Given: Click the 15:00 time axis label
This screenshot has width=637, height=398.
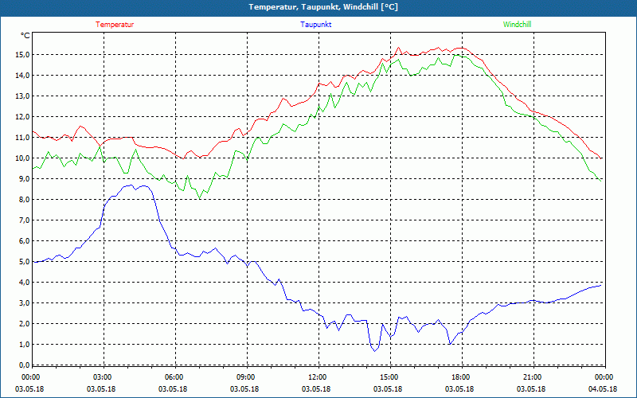Looking at the screenshot, I should (388, 377).
